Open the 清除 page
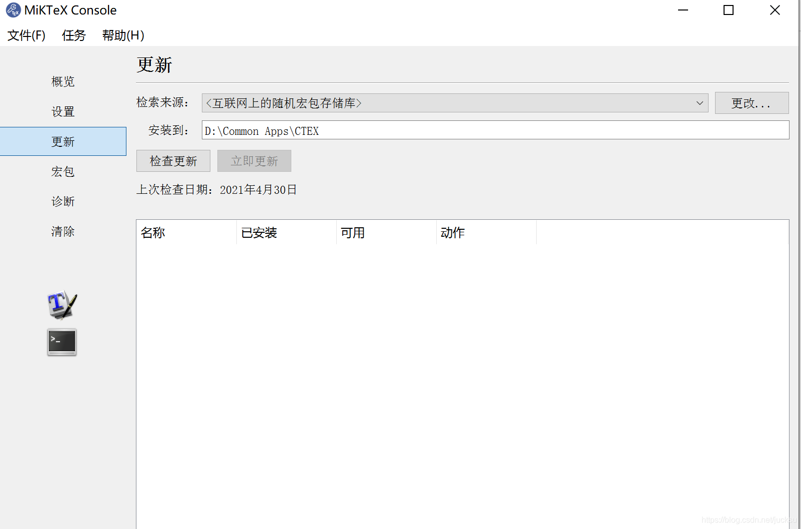The image size is (801, 529). (63, 231)
